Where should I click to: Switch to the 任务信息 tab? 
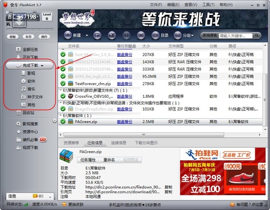tap(95, 143)
